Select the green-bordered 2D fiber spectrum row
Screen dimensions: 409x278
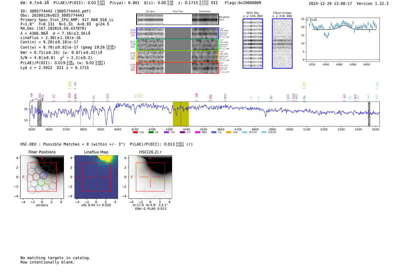click(x=177, y=45)
